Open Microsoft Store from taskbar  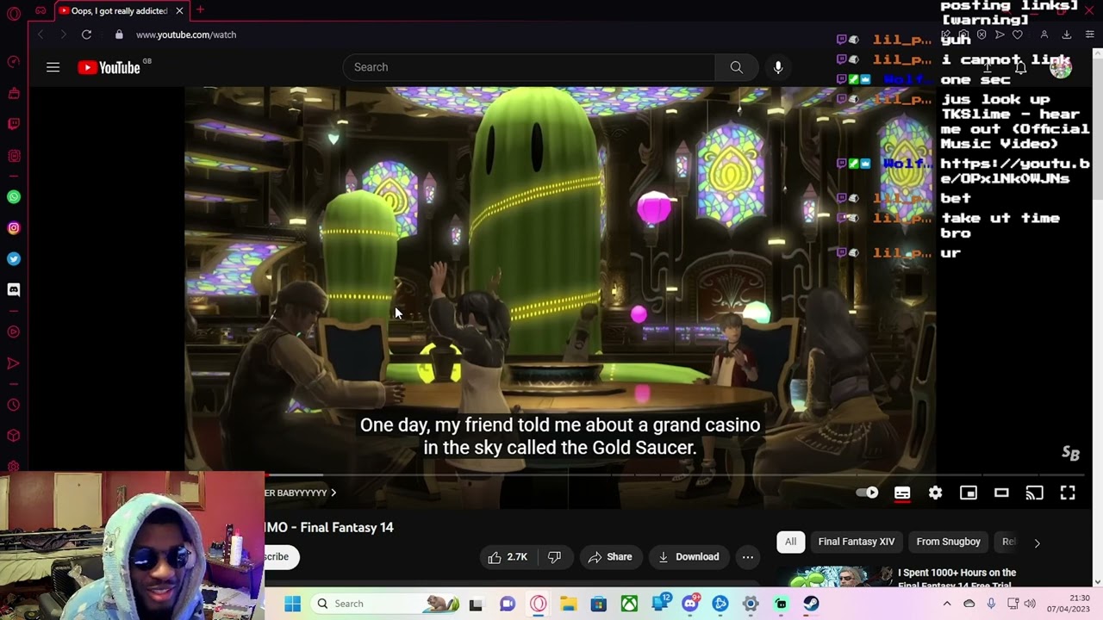point(598,604)
